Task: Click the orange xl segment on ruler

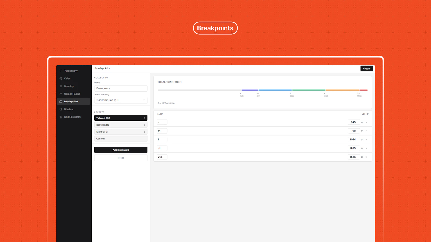Action: tap(342, 90)
